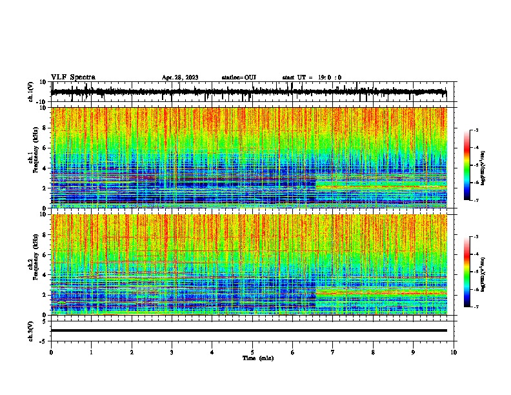The width and height of the screenshot is (511, 395).
Task: Click the "-7" label on ch.1 colorbar
Action: [x=476, y=200]
